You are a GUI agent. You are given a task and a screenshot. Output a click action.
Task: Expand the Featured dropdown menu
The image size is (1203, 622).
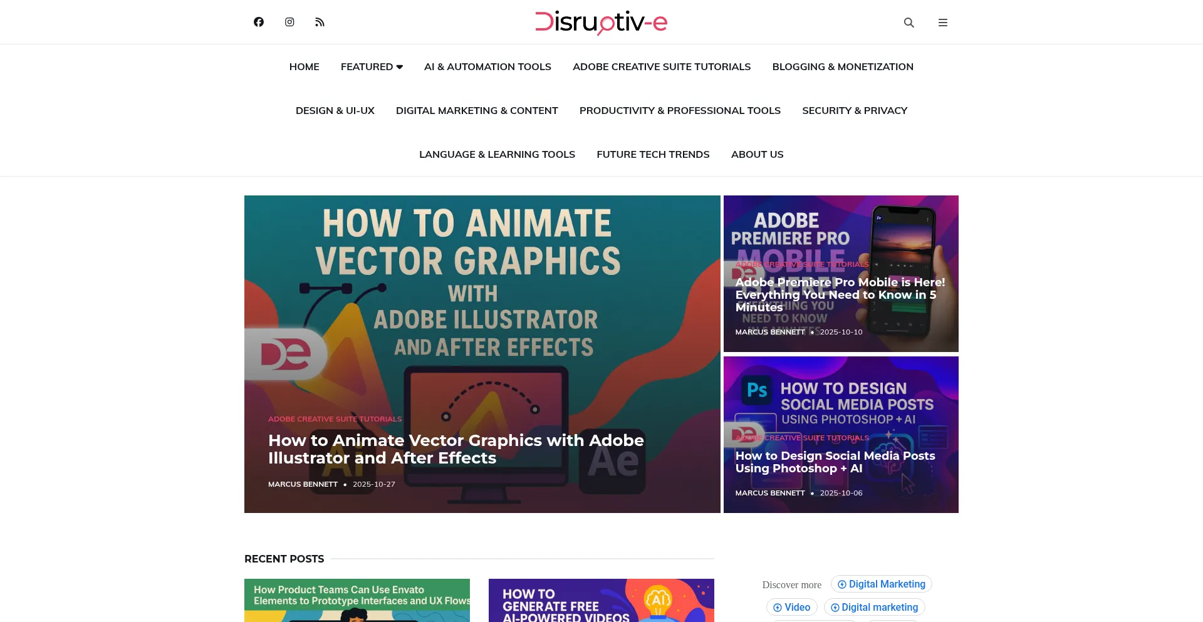click(x=372, y=66)
